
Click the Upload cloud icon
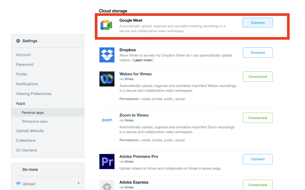click(x=18, y=183)
